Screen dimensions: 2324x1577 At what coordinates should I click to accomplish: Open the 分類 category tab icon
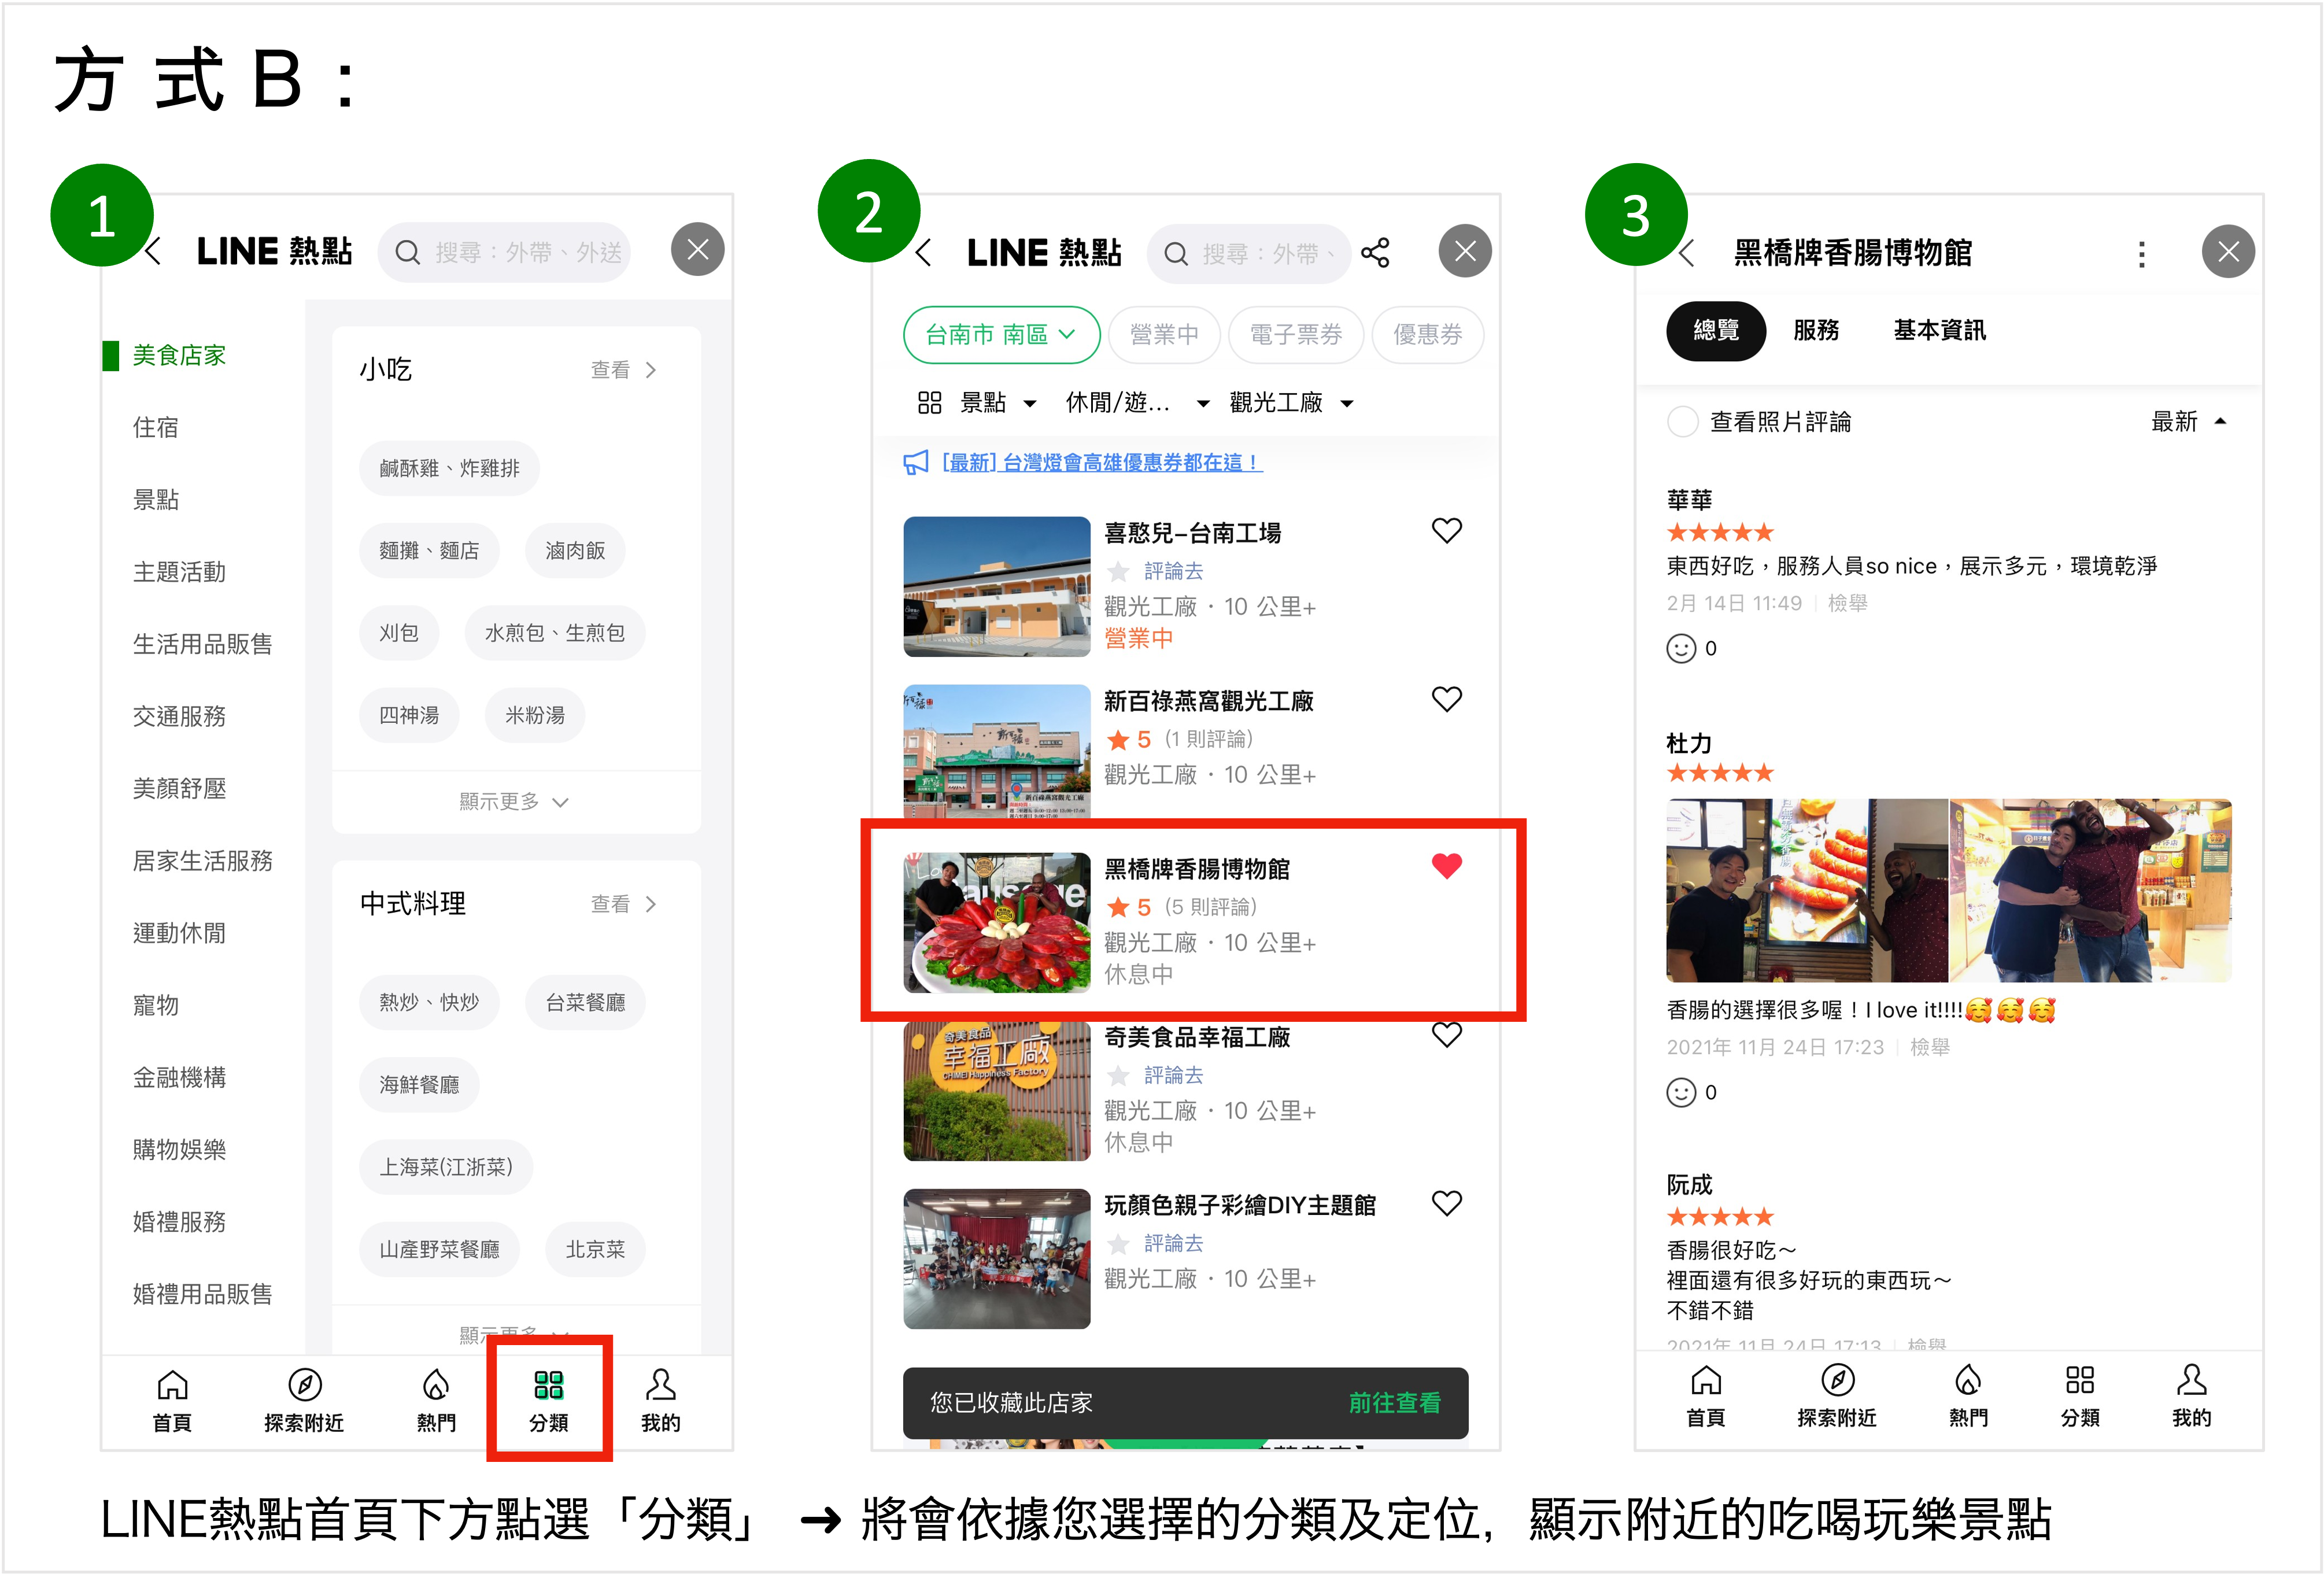[548, 1385]
